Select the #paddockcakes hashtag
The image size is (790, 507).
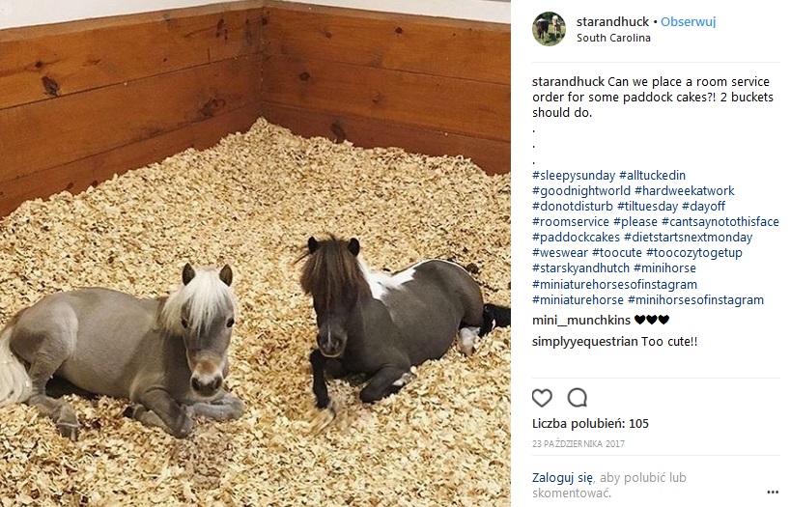pos(576,238)
